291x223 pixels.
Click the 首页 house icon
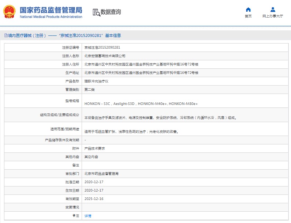point(248,10)
